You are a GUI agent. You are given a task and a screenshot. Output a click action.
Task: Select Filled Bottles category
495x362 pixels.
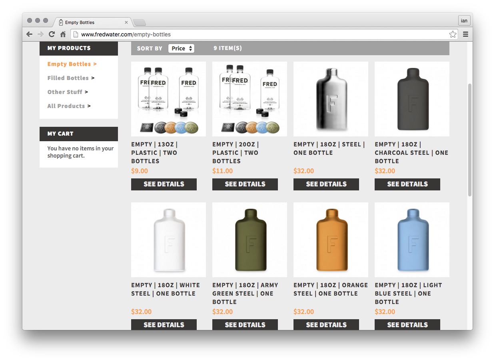[68, 78]
